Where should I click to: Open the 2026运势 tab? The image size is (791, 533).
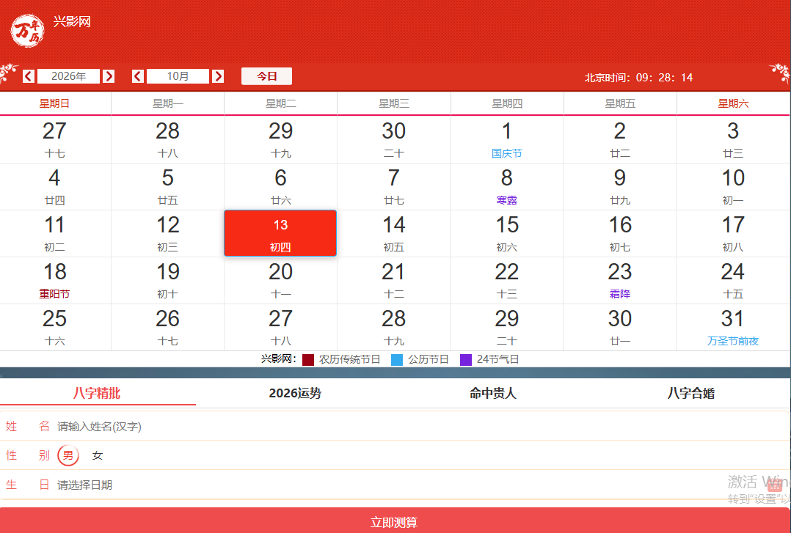tap(295, 393)
